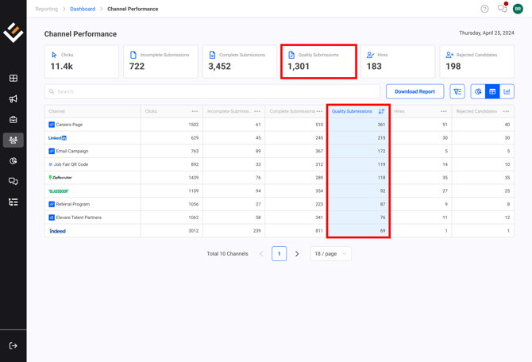The width and height of the screenshot is (532, 362).
Task: Click the filter icon beside Download Report
Action: point(457,91)
